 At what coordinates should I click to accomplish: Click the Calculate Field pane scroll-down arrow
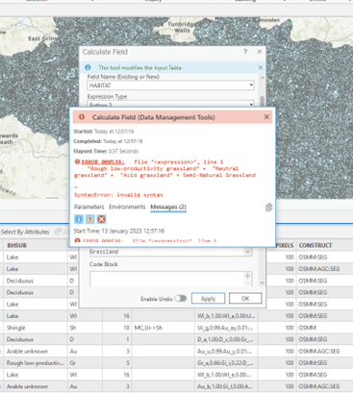tap(263, 282)
